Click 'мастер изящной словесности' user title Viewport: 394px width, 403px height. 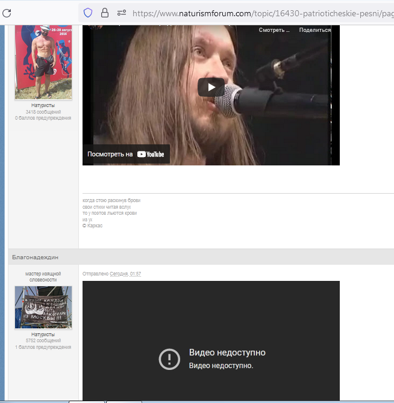click(x=43, y=277)
